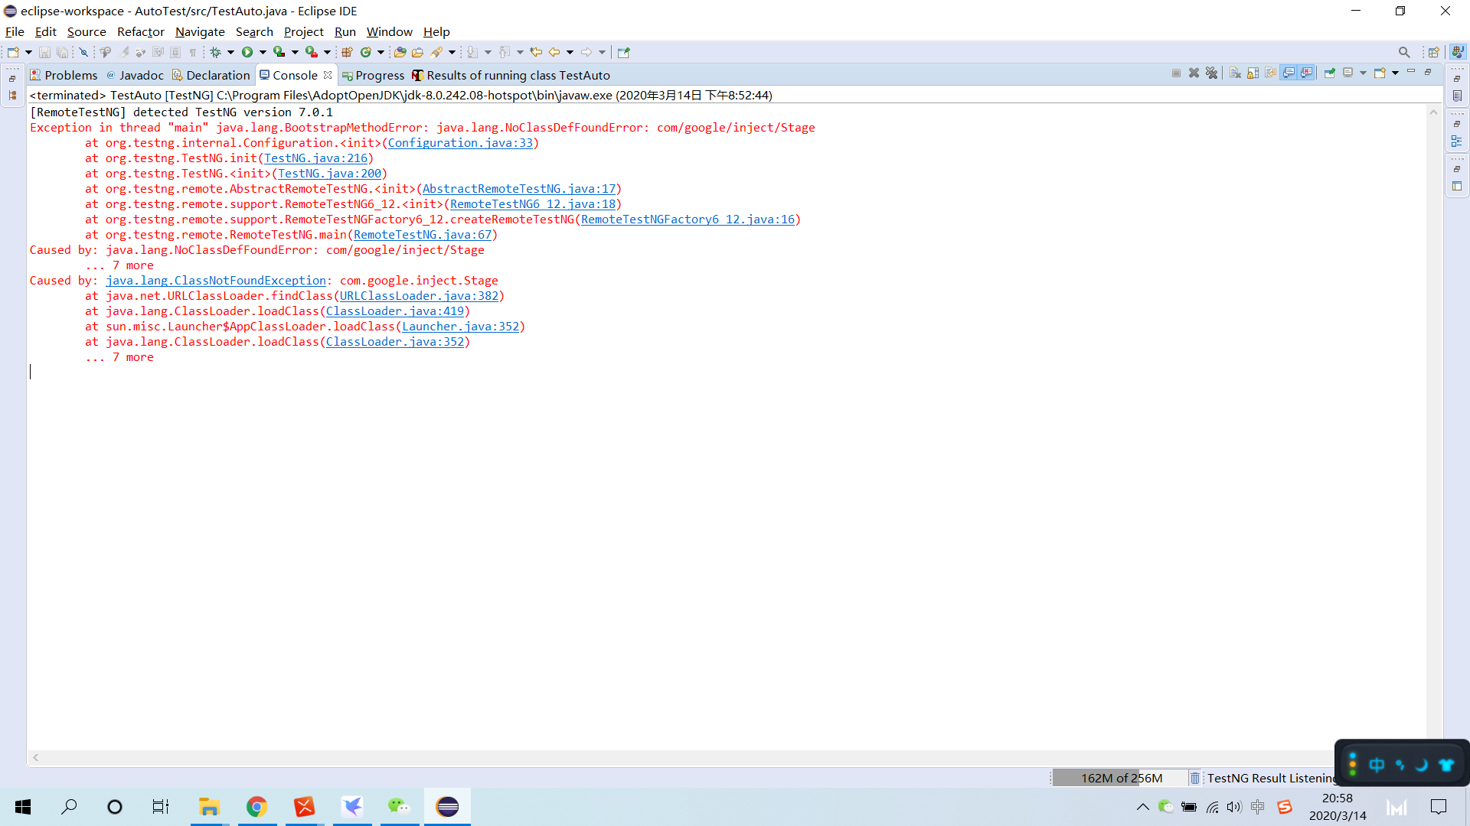Click the java.lang.ClassNotFoundException link
1470x826 pixels.
pyautogui.click(x=216, y=281)
